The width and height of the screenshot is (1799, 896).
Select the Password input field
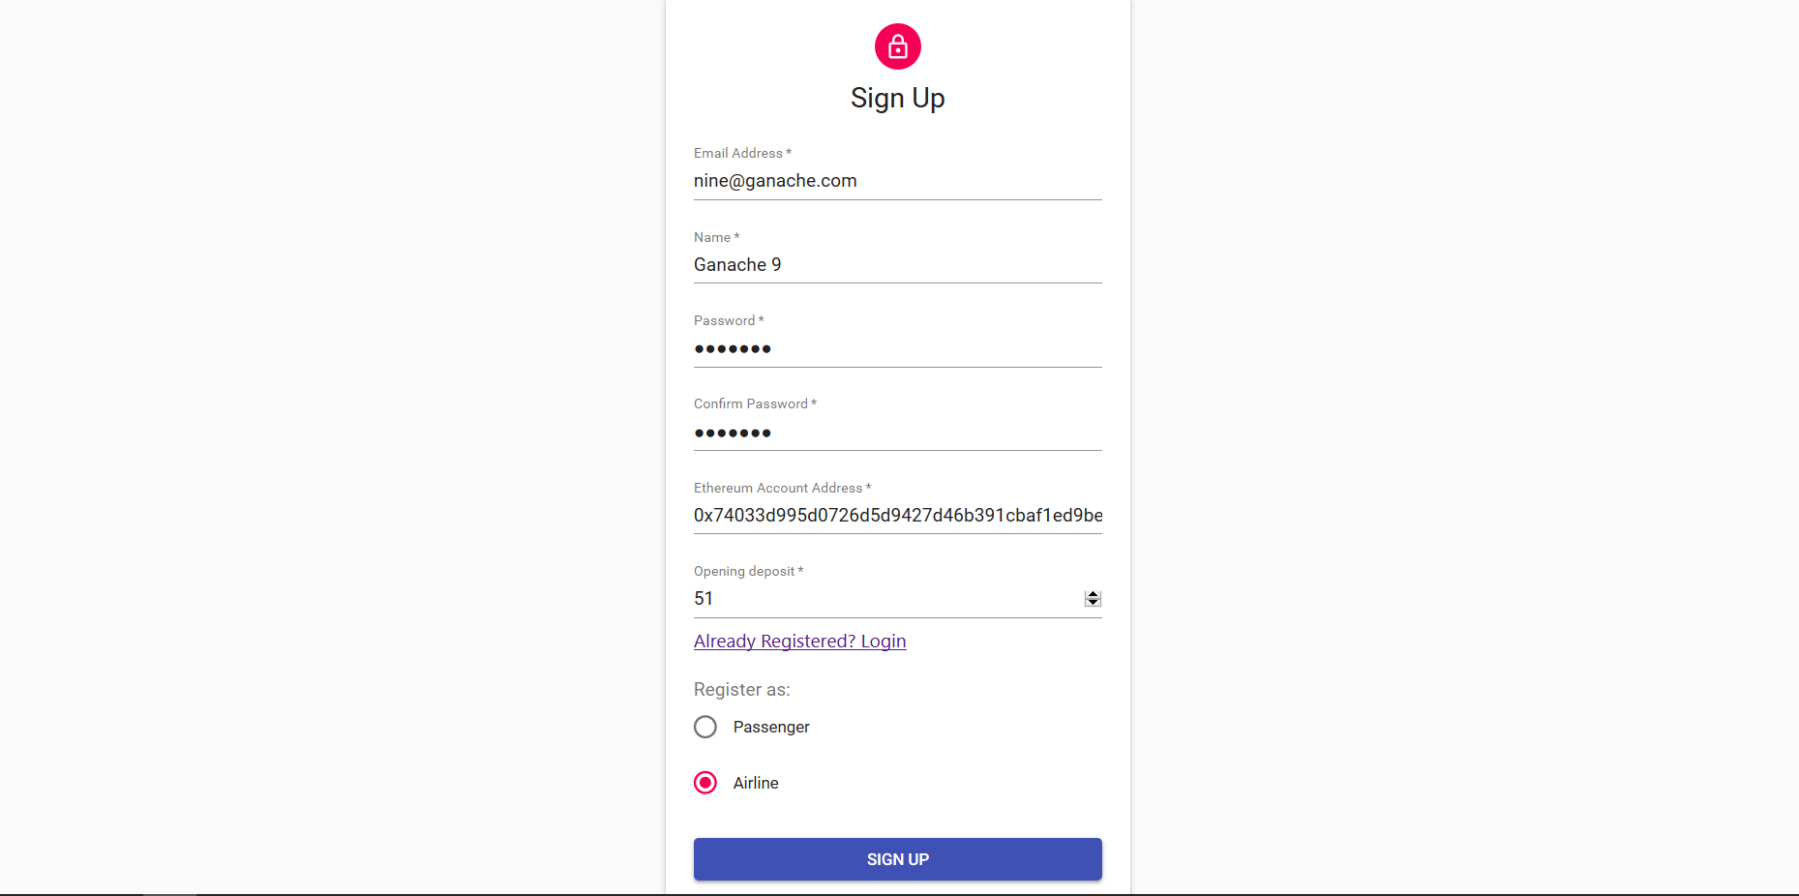pos(897,348)
